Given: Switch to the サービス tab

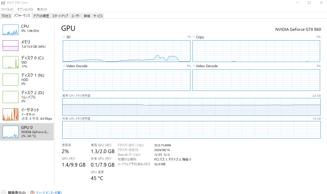Looking at the screenshot, I should click(x=98, y=16).
